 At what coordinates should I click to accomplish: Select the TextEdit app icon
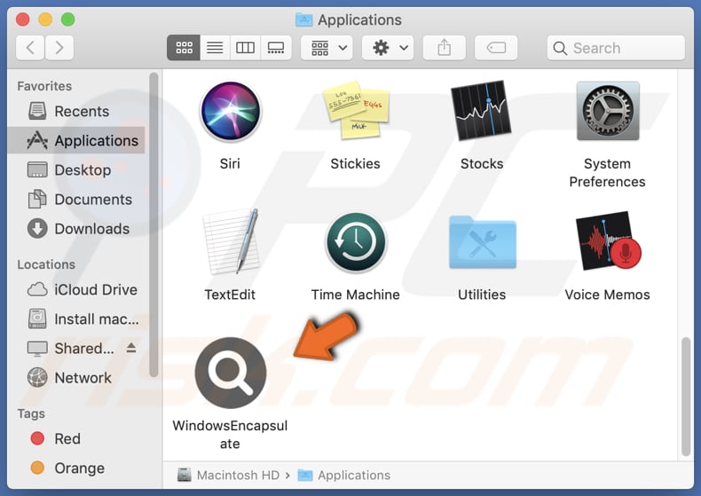click(x=231, y=241)
